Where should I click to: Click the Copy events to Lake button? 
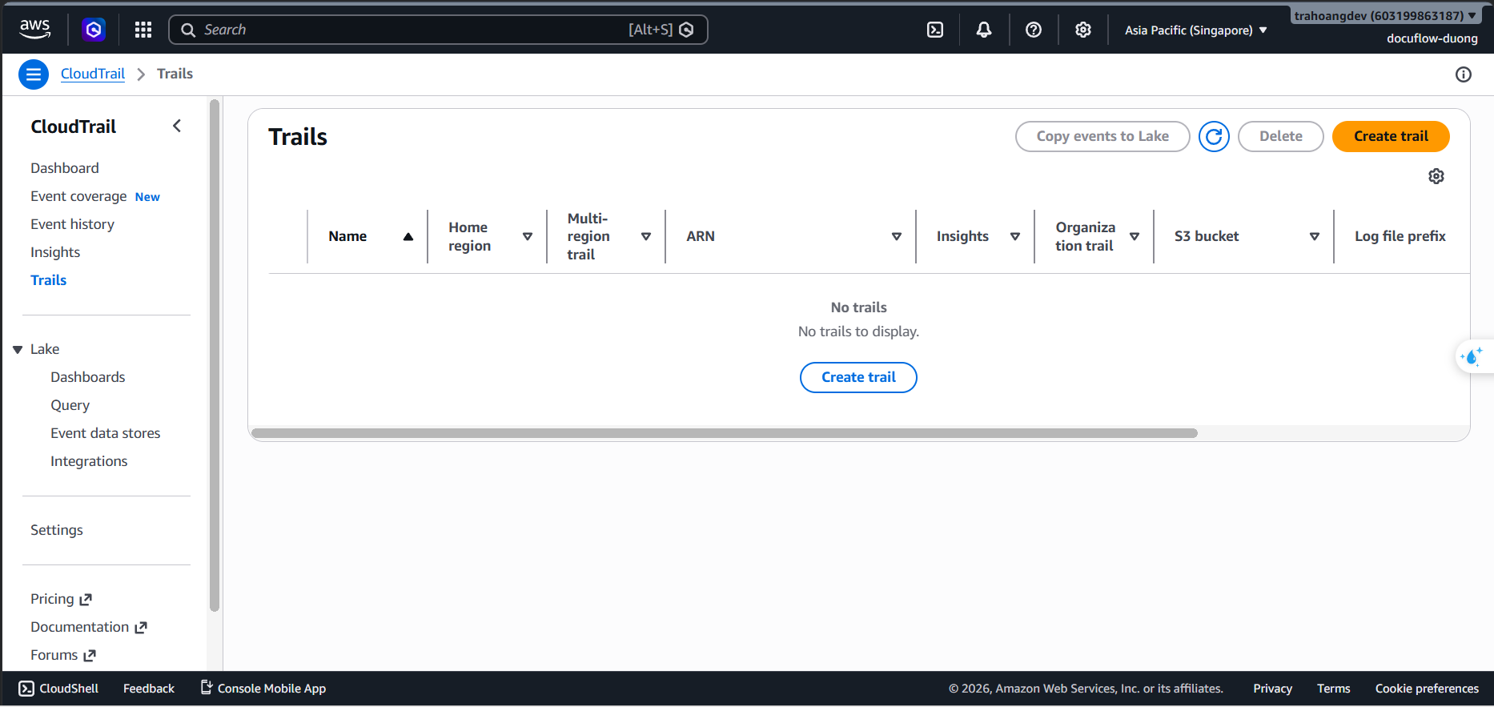tap(1102, 136)
